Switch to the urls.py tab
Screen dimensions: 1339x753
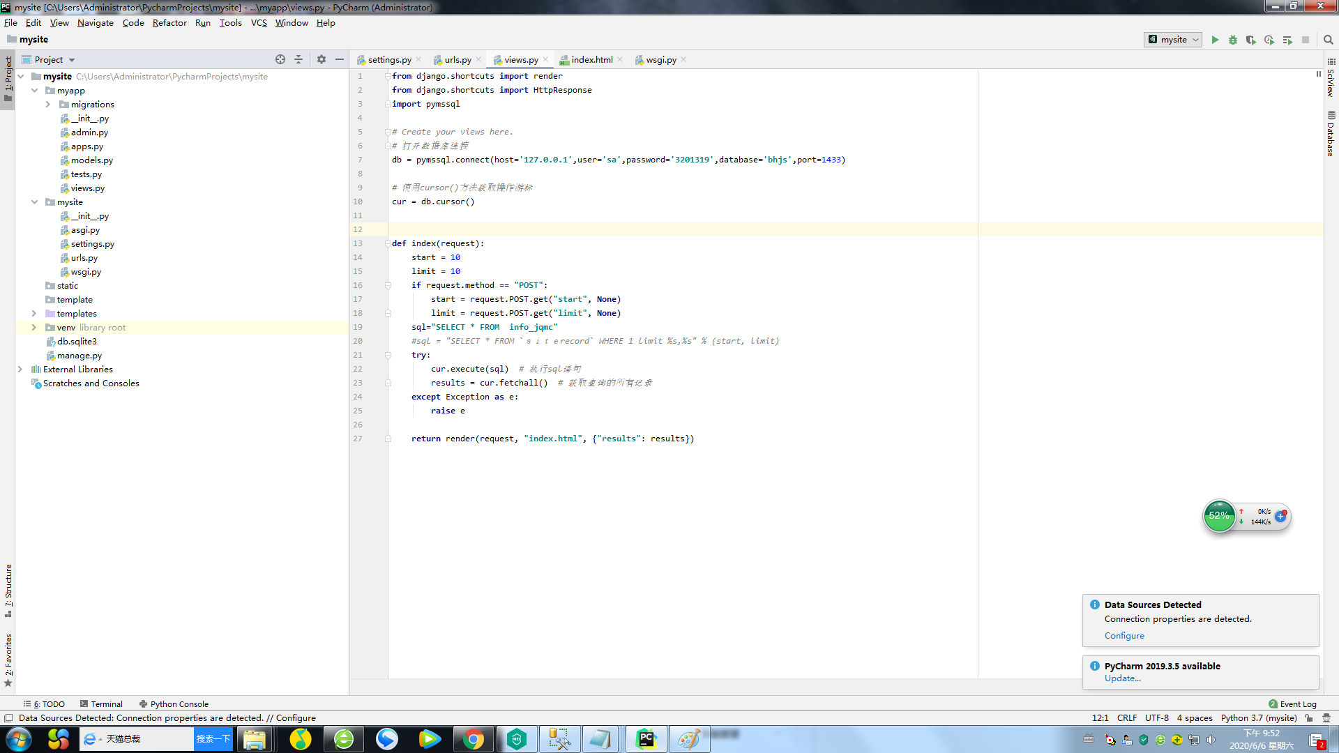pyautogui.click(x=457, y=60)
